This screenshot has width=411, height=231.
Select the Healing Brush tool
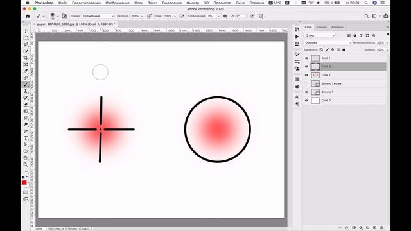point(26,78)
